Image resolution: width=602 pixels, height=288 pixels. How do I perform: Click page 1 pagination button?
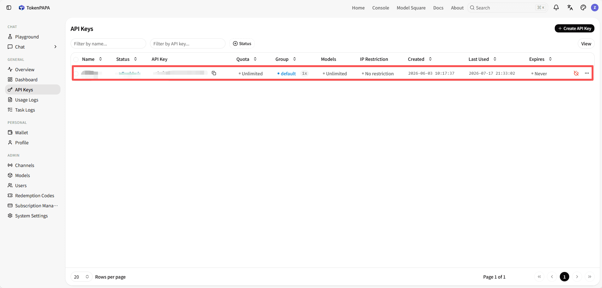[x=565, y=277]
